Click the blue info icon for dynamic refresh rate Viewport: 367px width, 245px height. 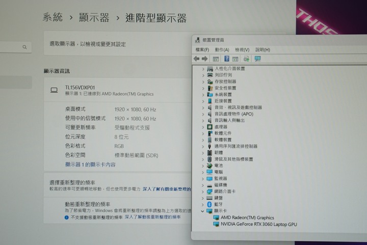66,217
